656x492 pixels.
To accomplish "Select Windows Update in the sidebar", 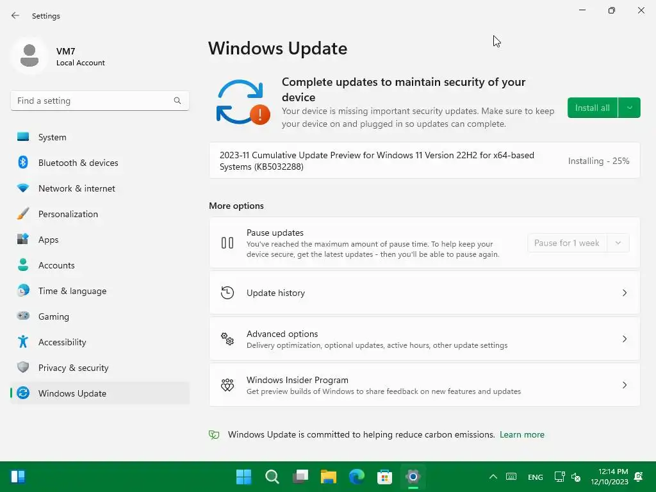I will [x=100, y=393].
